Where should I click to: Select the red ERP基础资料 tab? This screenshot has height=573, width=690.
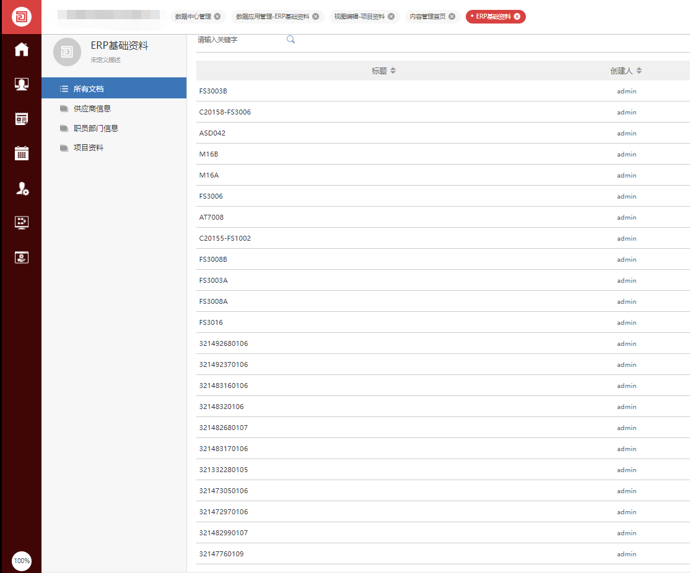(493, 16)
